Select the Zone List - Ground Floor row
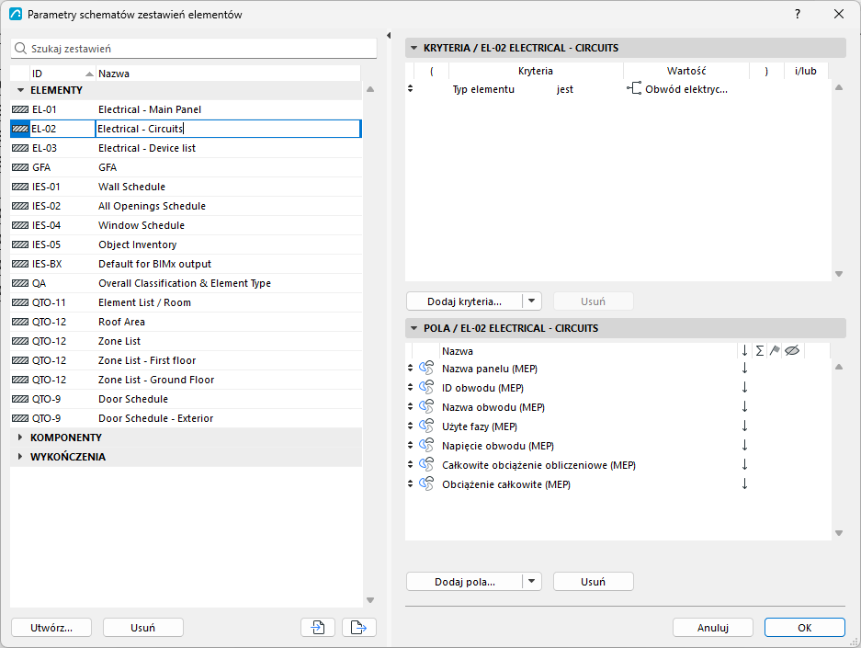The image size is (861, 648). tap(187, 380)
